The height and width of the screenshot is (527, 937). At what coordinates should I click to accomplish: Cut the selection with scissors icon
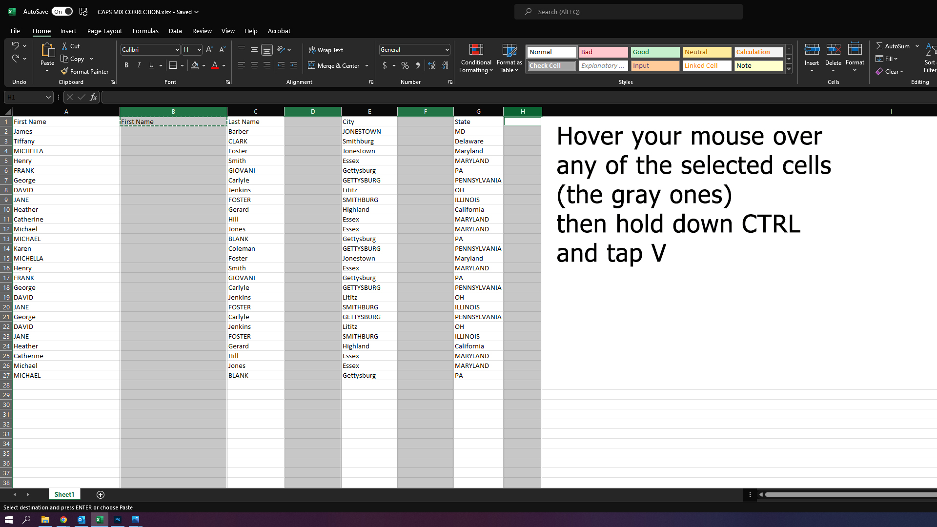coord(64,46)
